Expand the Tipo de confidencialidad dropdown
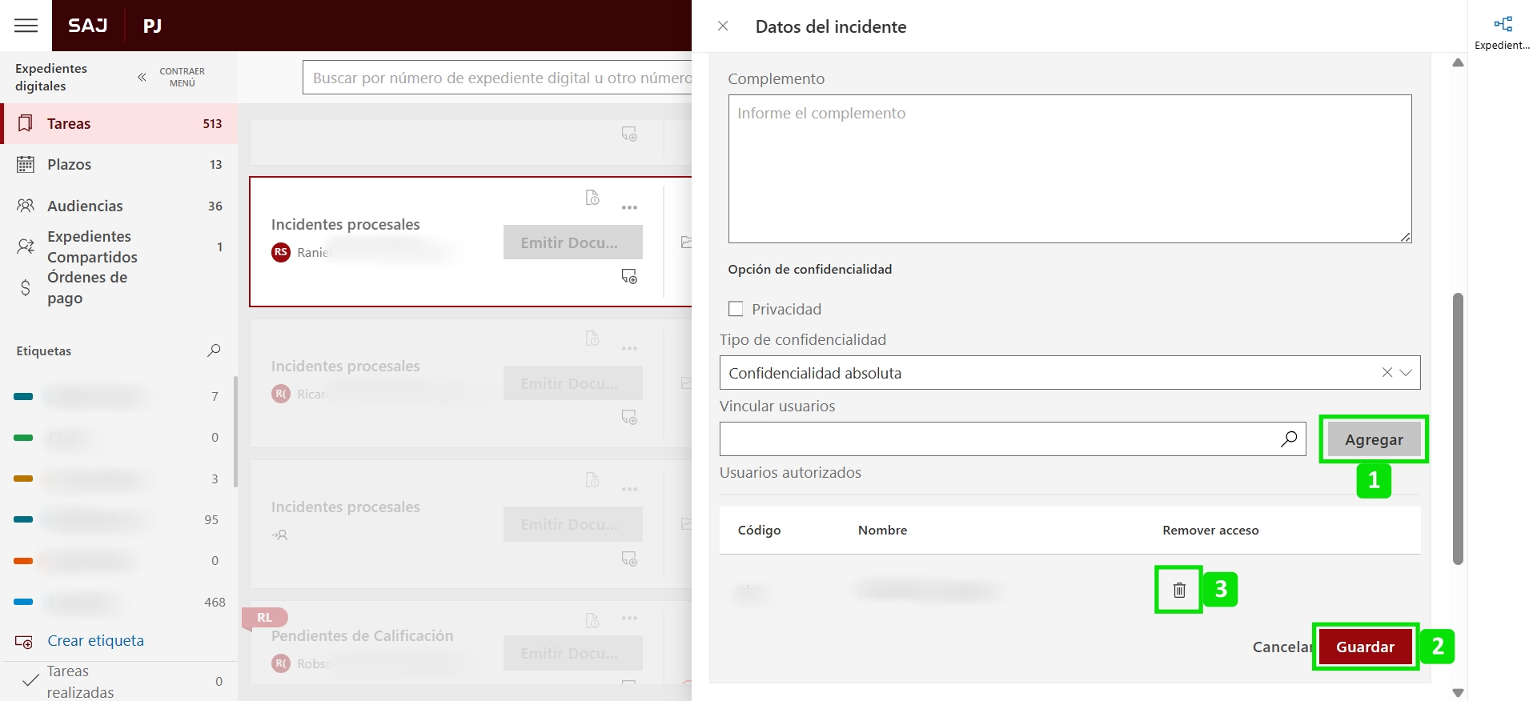 (1406, 373)
